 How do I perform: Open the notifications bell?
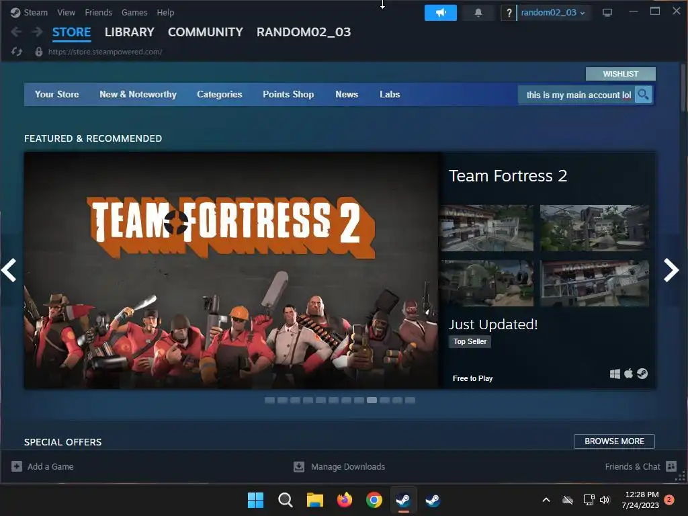[478, 13]
